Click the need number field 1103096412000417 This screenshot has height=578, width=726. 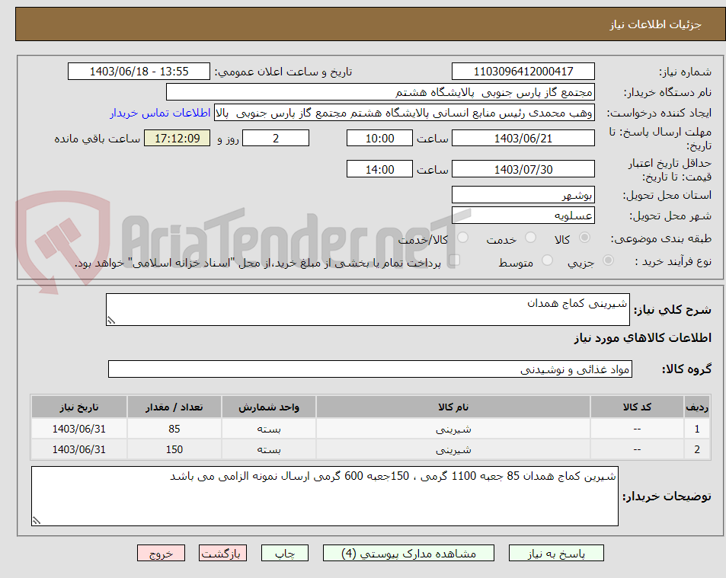coord(523,72)
